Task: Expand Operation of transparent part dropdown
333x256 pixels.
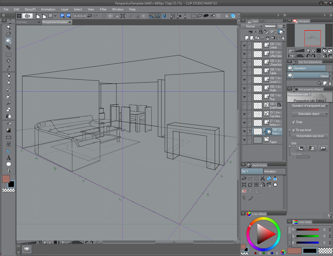Action: 310,106
